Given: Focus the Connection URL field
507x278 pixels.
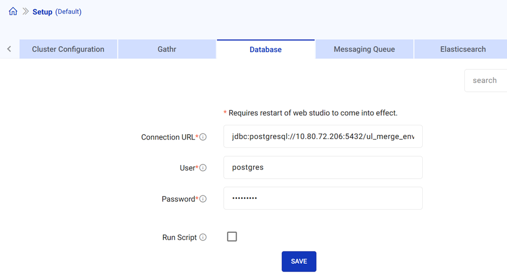Looking at the screenshot, I should tap(323, 136).
